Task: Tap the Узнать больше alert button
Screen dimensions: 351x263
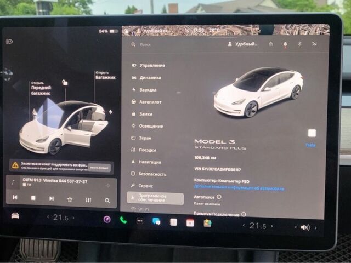Action: 99,168
